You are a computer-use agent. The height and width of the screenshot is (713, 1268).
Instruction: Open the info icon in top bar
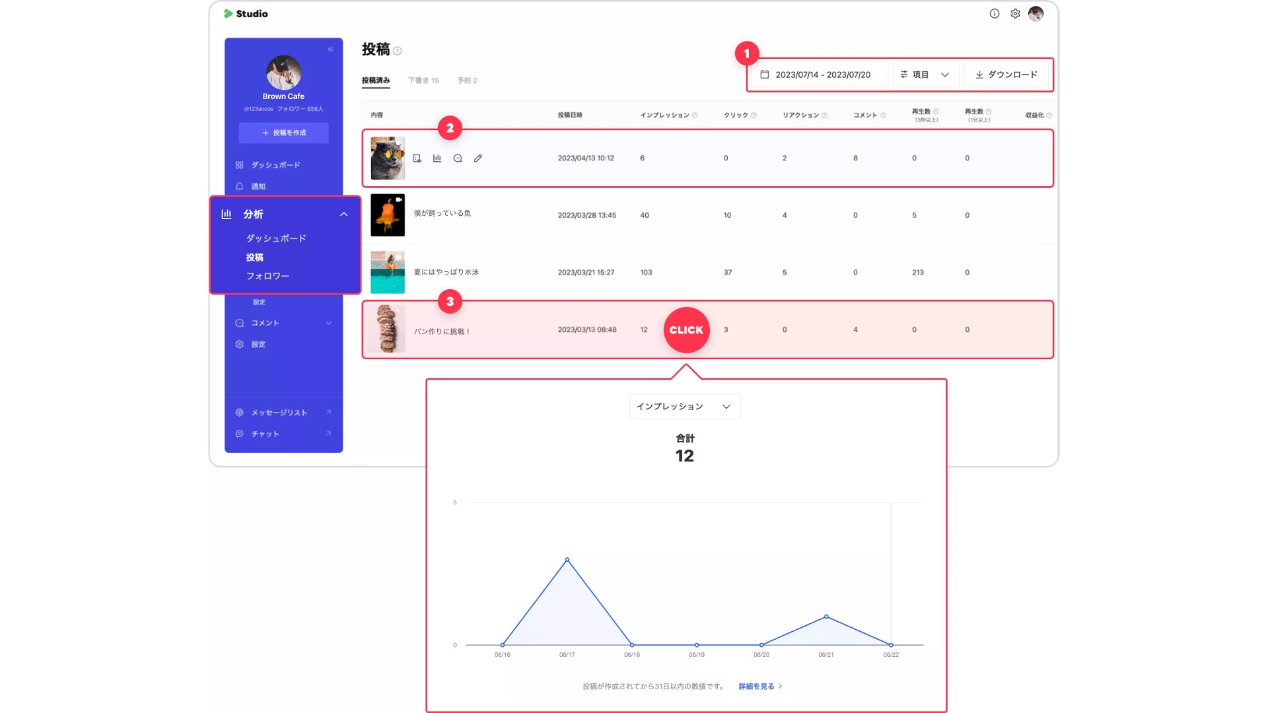995,14
